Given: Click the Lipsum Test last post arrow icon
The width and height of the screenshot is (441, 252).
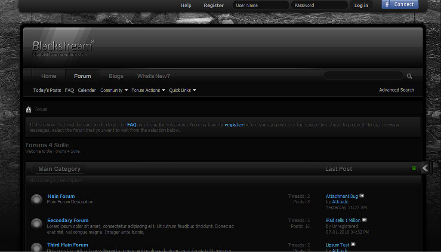Looking at the screenshot, I should pos(353,245).
